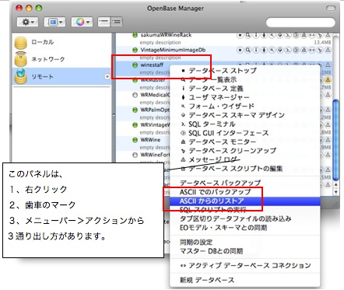
Task: Choose マスター DBとの同期 menu entry
Action: 244,251
